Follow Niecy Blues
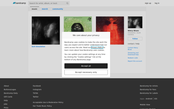Viewport: 174px width, 109px height. [x=135, y=39]
